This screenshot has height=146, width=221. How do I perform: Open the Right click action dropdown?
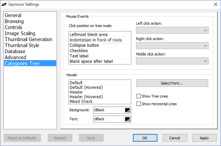pos(172,45)
